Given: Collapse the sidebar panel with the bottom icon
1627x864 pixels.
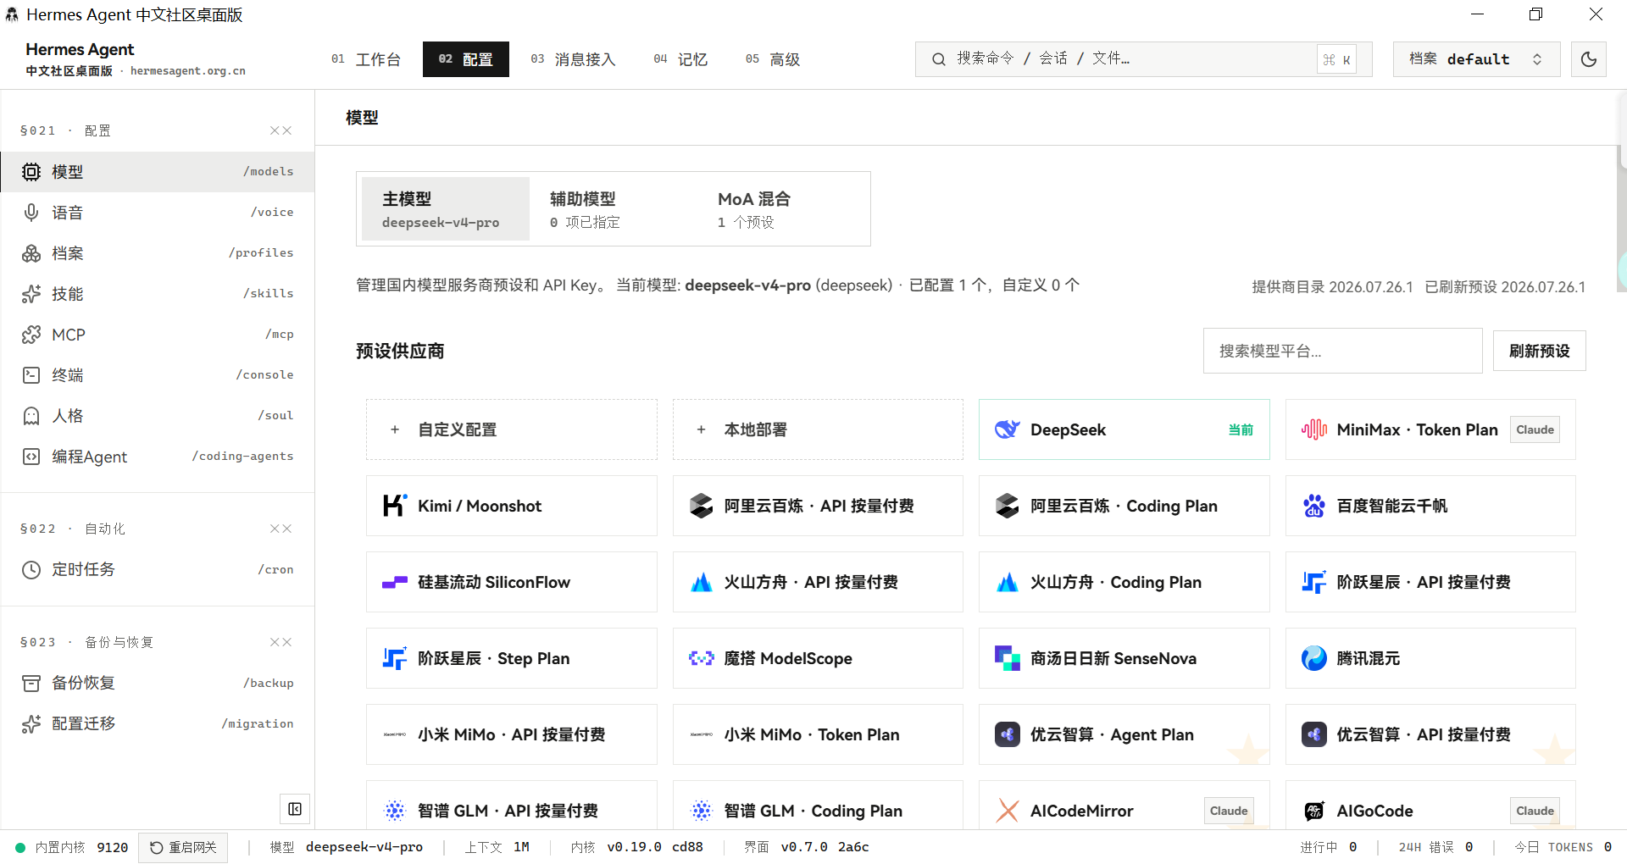Looking at the screenshot, I should click(295, 809).
